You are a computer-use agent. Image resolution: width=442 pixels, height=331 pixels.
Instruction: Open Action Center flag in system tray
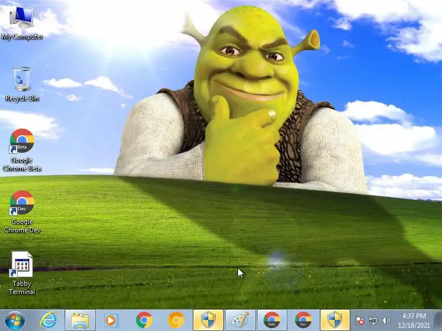click(x=360, y=321)
